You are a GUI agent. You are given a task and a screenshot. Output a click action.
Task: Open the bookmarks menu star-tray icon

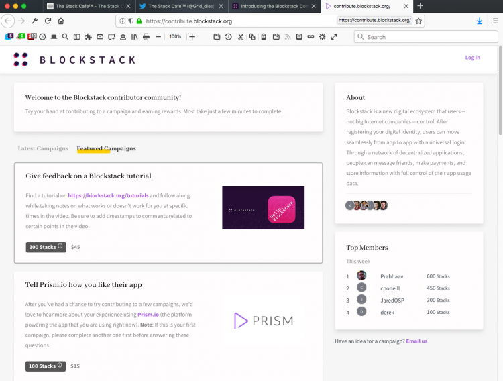click(x=123, y=37)
